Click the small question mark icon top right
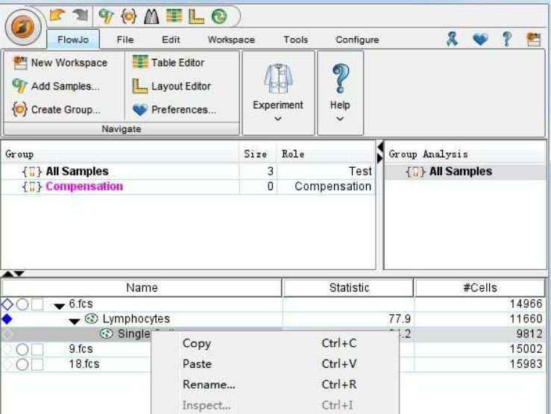The height and width of the screenshot is (414, 551). [x=507, y=39]
